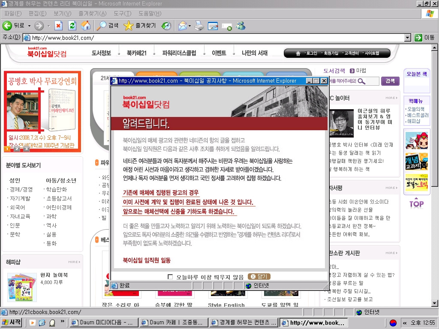Refresh the page with the green arrows icon
439x329 pixels.
[72, 26]
